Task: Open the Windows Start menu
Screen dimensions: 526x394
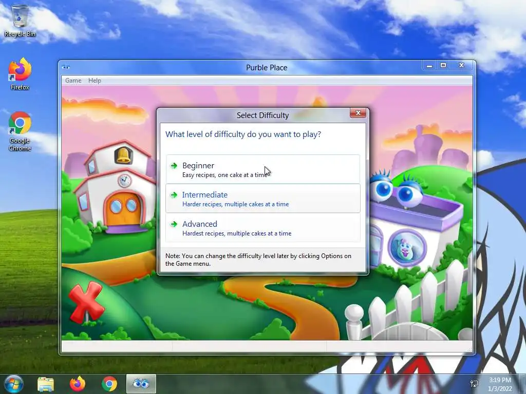Action: (13, 384)
